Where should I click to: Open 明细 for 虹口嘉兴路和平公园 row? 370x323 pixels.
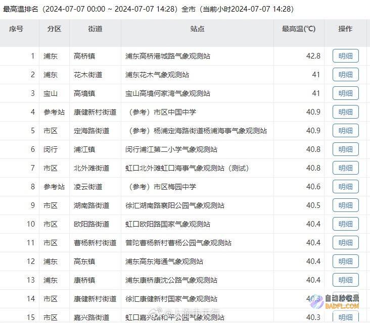[345, 317]
